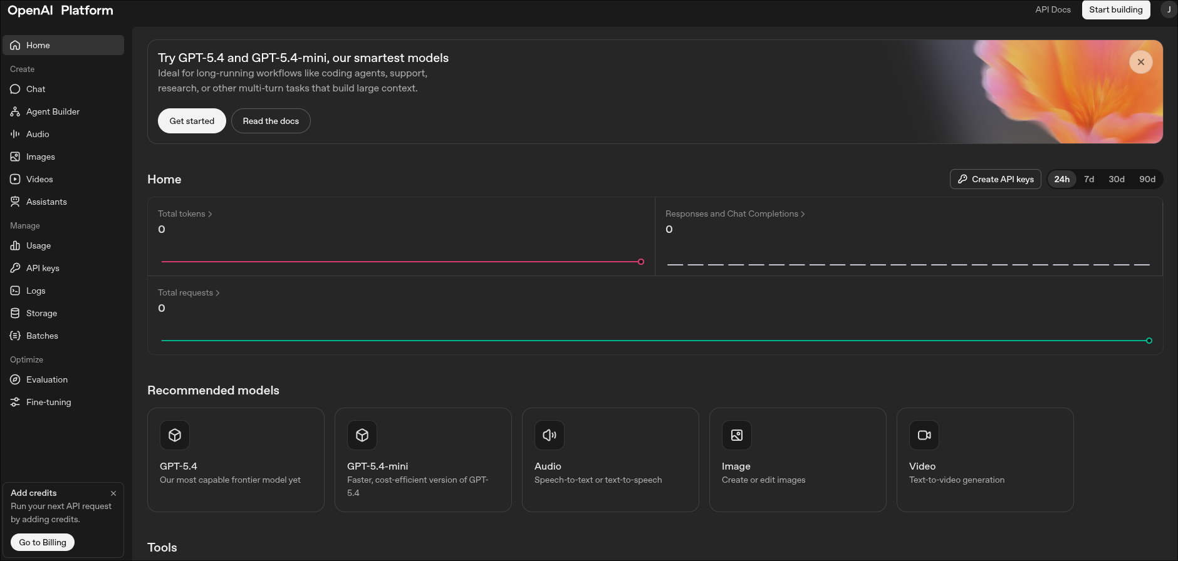
Task: Click the Image card title text
Action: tap(736, 466)
